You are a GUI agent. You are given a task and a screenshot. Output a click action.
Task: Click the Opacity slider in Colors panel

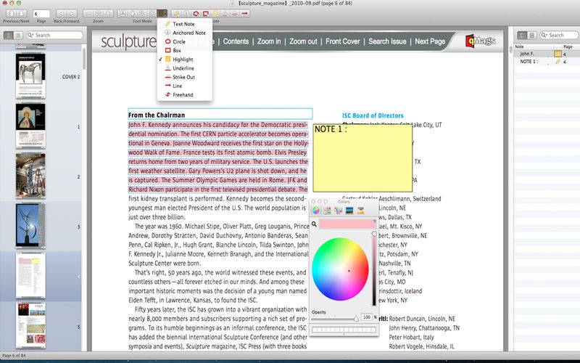[335, 319]
